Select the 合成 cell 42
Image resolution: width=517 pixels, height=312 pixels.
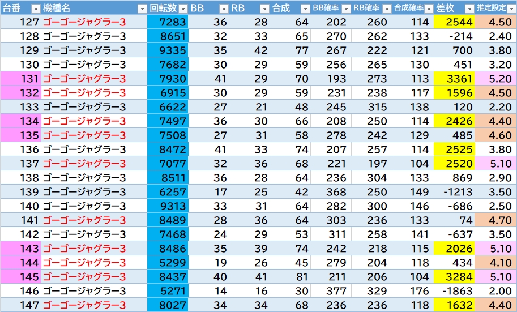(x=290, y=192)
